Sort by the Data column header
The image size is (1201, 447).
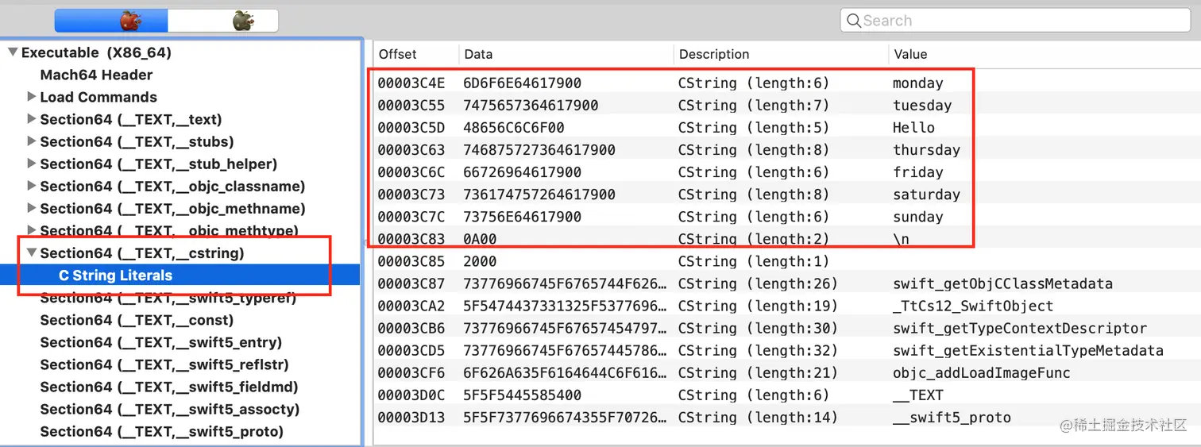click(478, 54)
